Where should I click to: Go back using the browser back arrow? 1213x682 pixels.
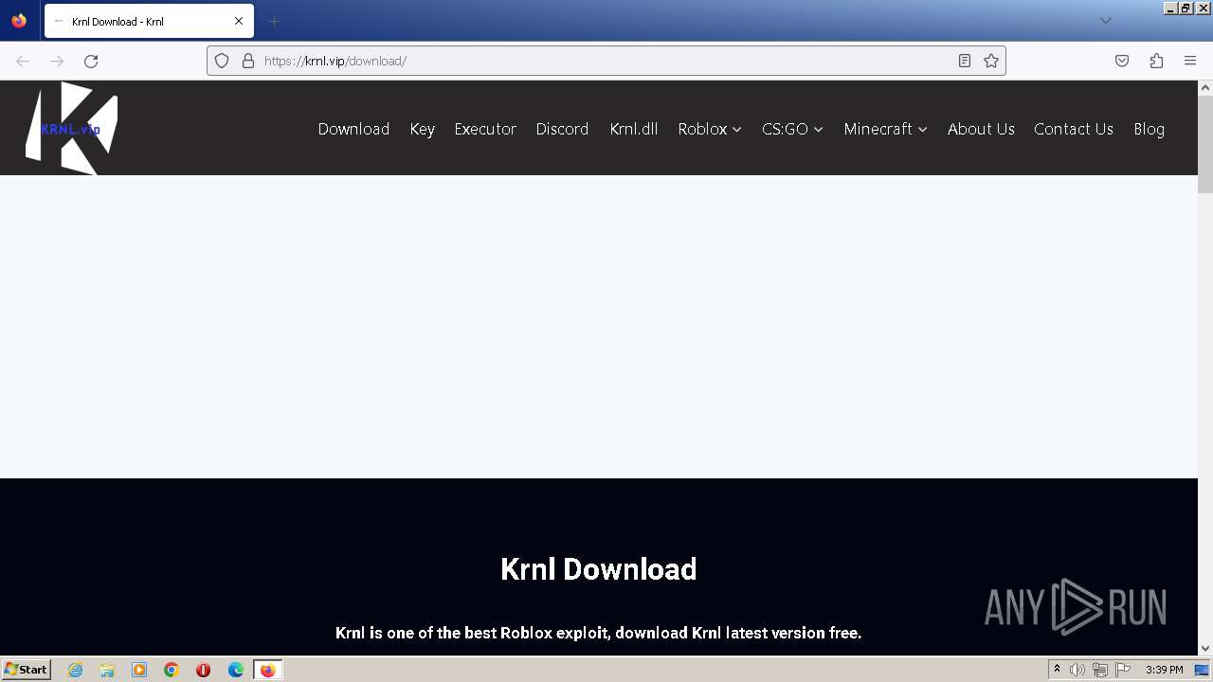coord(23,61)
